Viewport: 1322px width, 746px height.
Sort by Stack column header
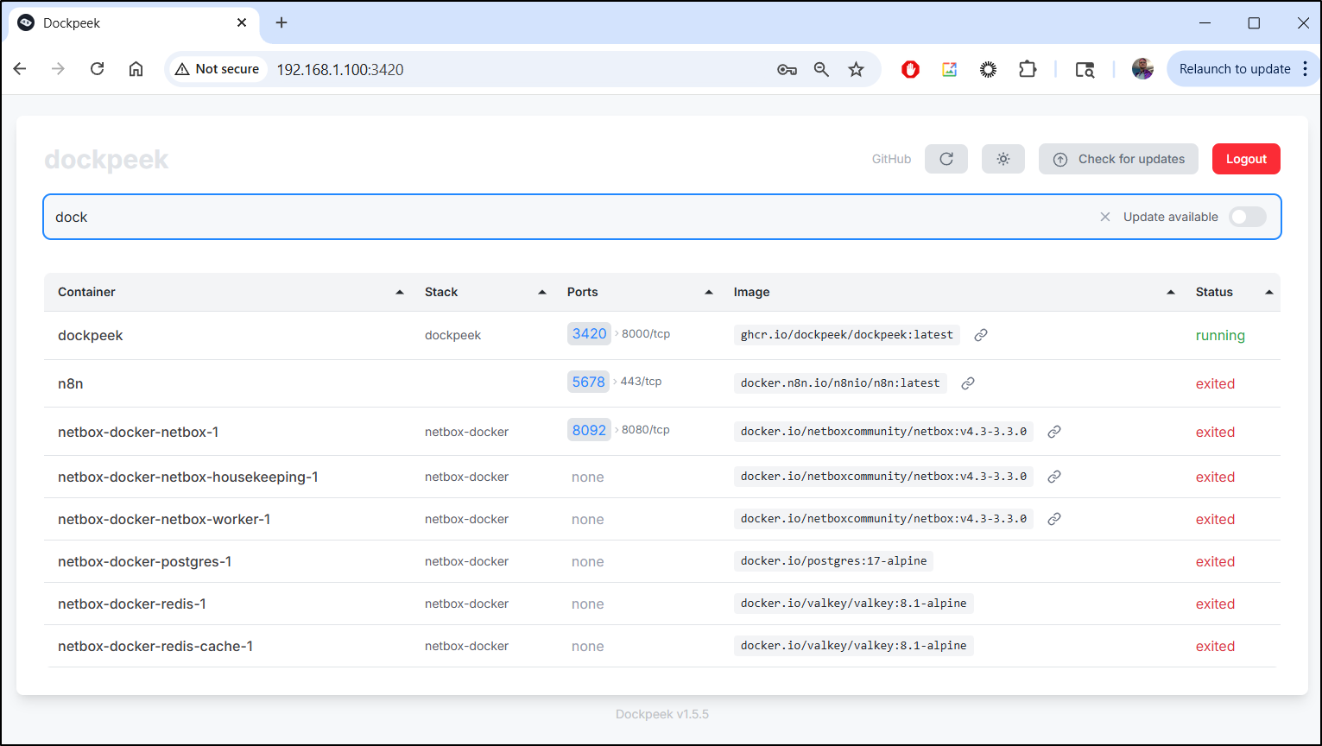pos(485,292)
